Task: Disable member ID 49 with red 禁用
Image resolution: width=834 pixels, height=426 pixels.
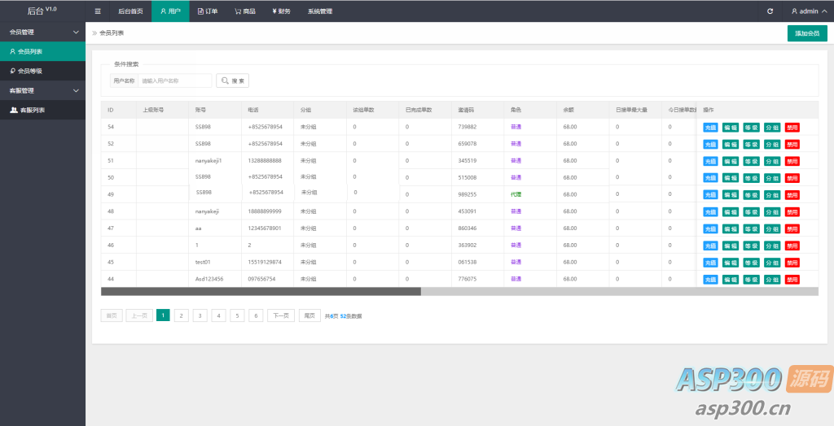Action: coord(792,195)
